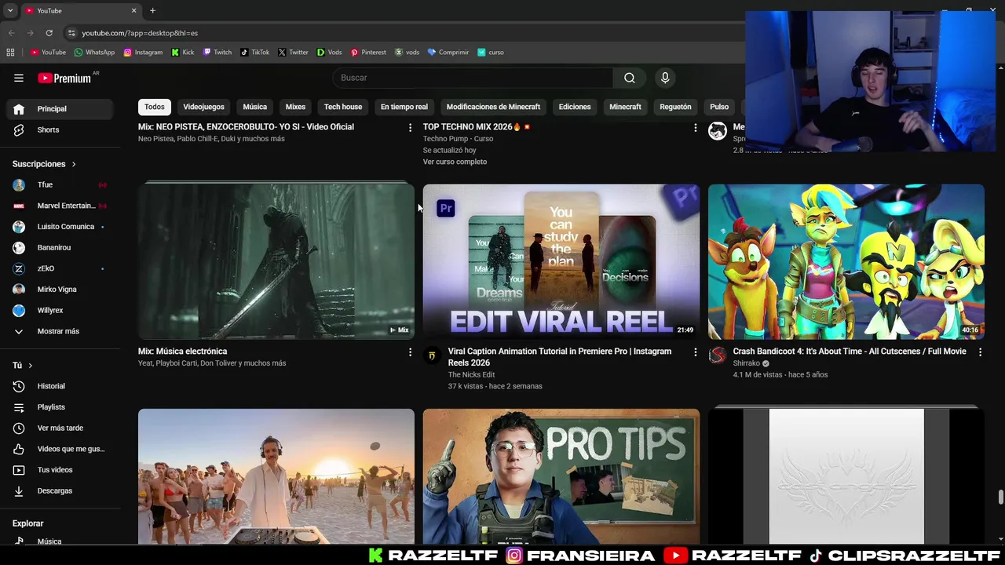Open Marvel Entertainment subscription channel
Screen dimensions: 1005x565
(60, 206)
